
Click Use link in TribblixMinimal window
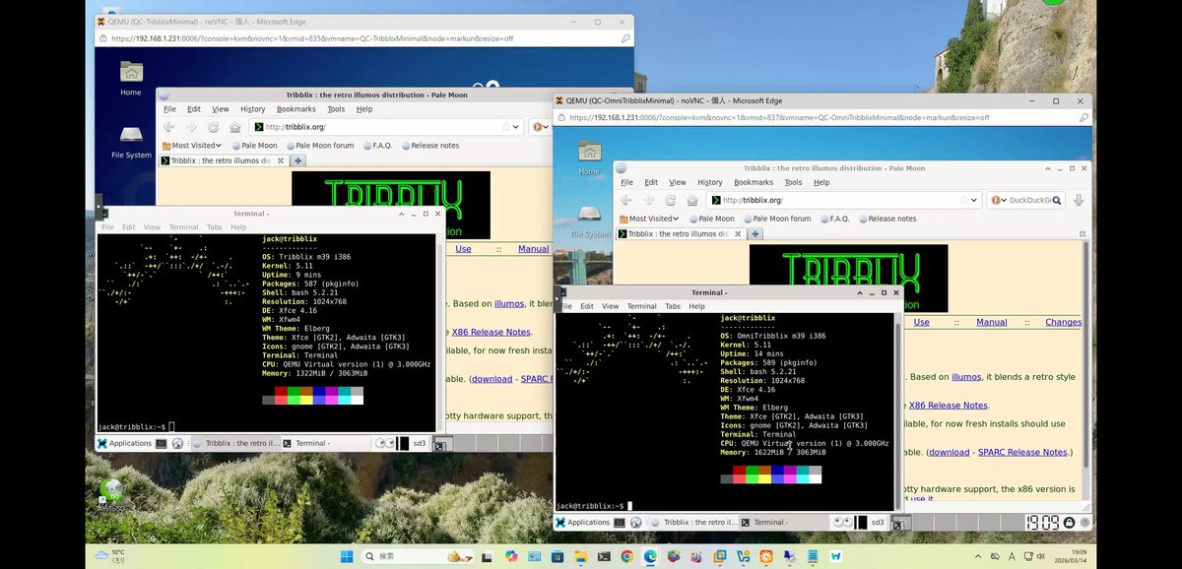(x=463, y=249)
